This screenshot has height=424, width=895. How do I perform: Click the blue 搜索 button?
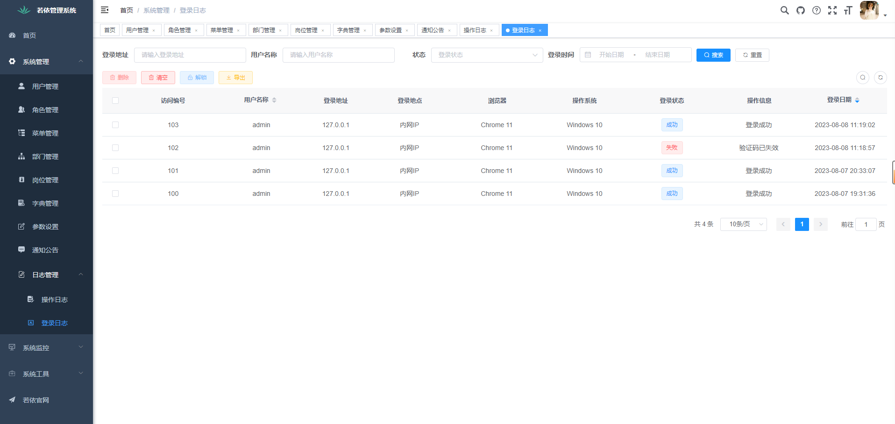coord(713,55)
